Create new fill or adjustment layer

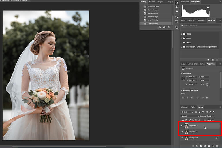pos(205,146)
